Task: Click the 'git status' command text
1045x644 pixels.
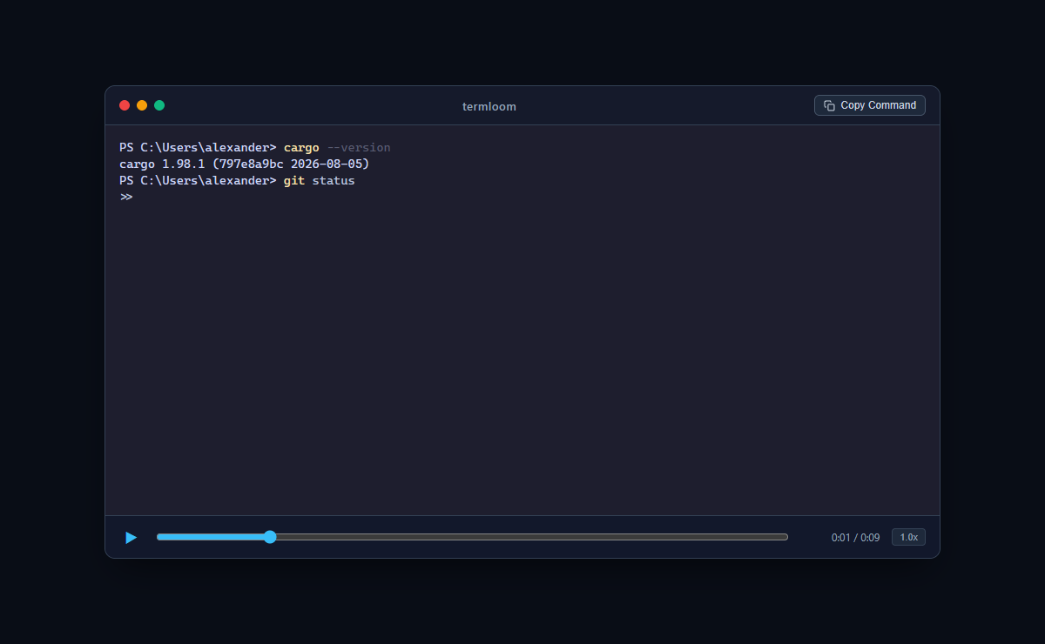Action: pyautogui.click(x=319, y=180)
